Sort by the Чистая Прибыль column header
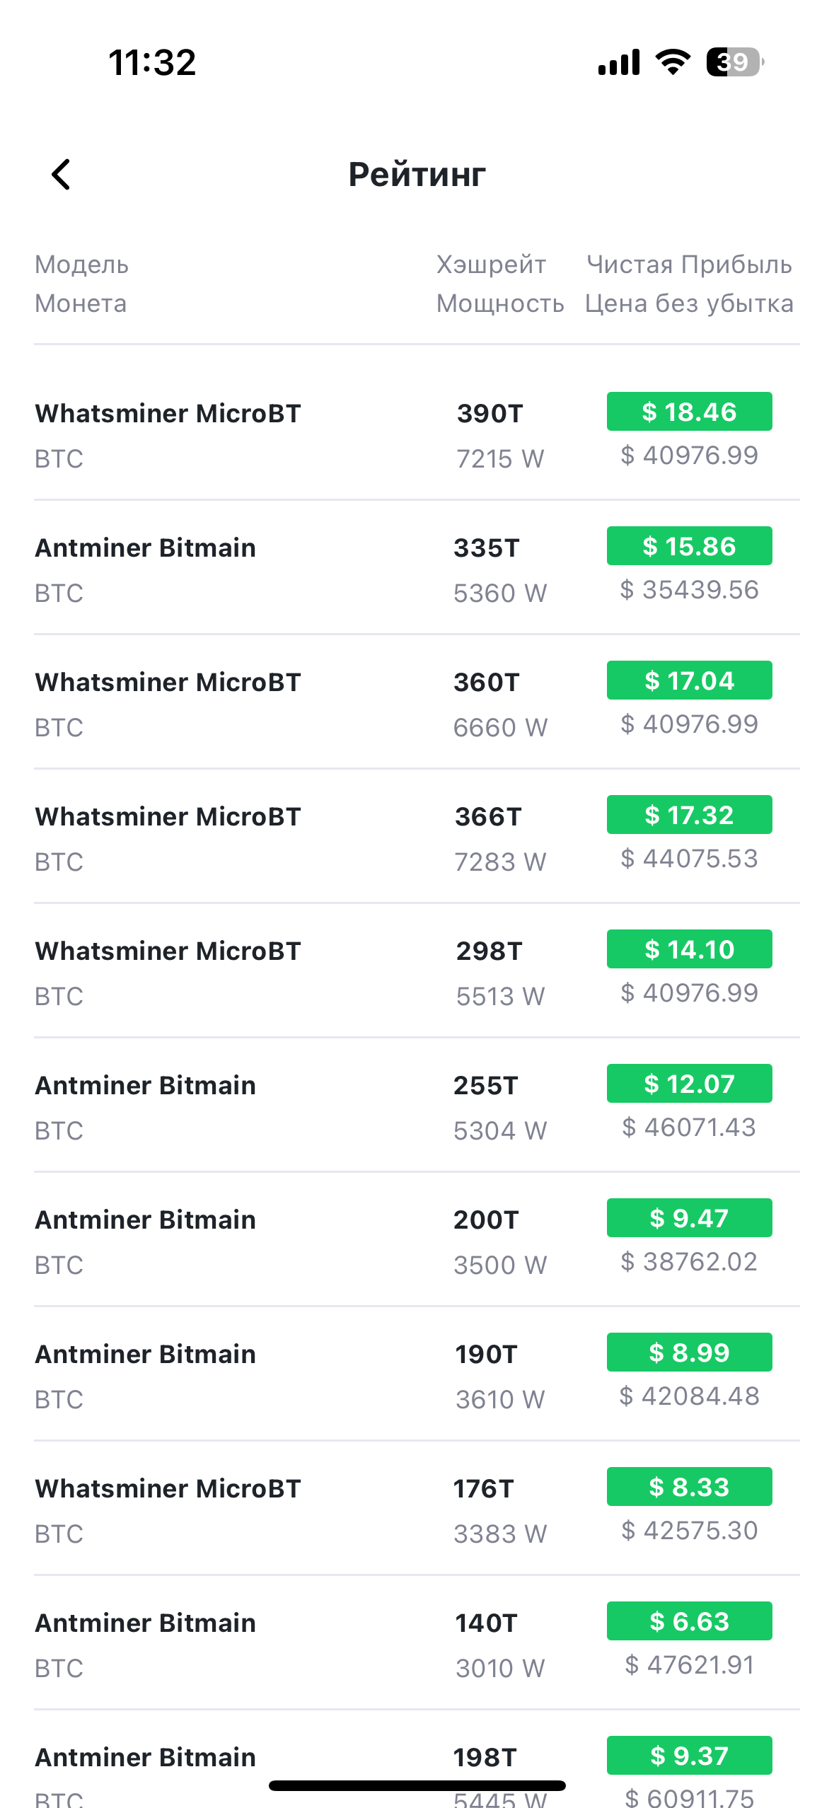This screenshot has height=1808, width=834. [x=689, y=265]
